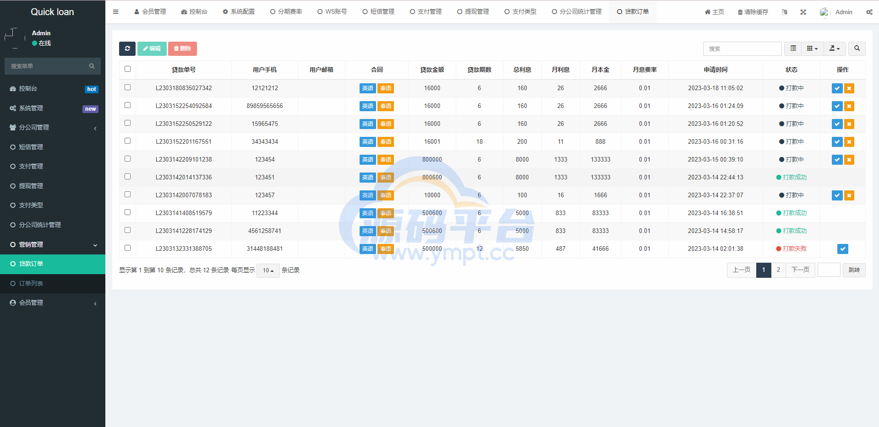Click the refresh table icon button
This screenshot has height=427, width=879.
coord(127,49)
